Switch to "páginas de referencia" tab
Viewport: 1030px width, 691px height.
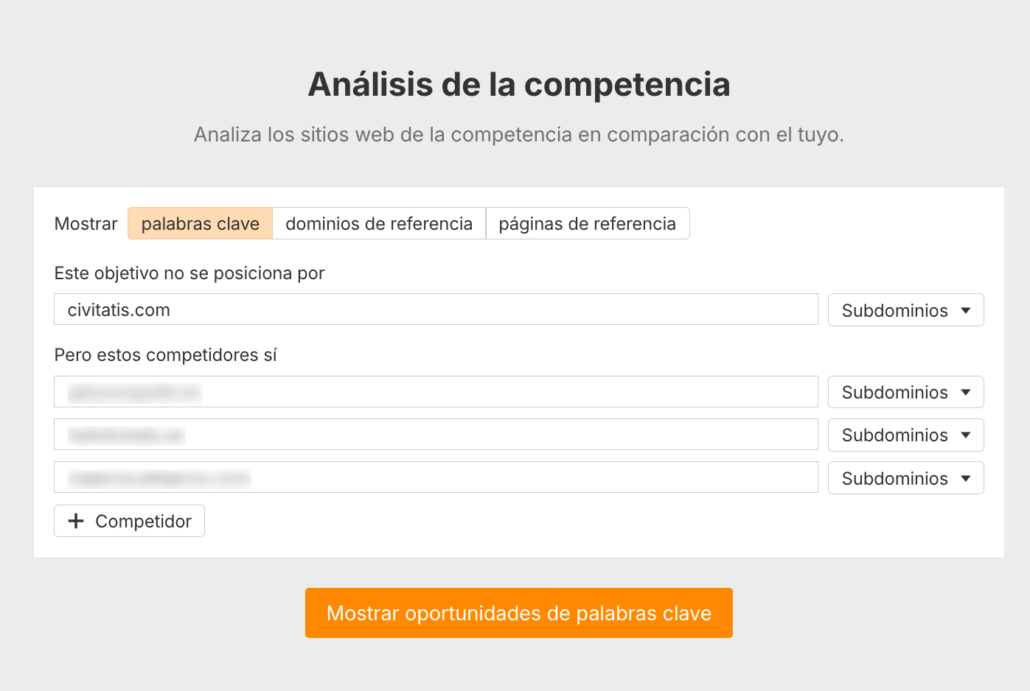[x=587, y=224]
